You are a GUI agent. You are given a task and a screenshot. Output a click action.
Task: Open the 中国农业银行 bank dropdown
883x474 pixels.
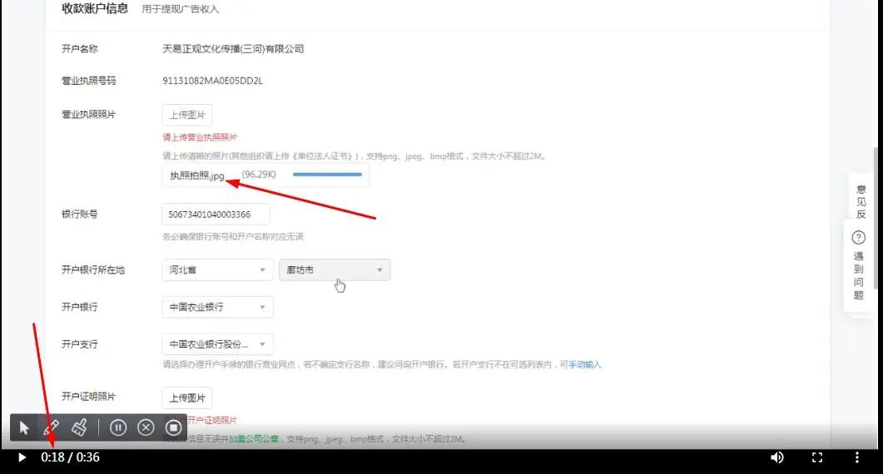217,308
